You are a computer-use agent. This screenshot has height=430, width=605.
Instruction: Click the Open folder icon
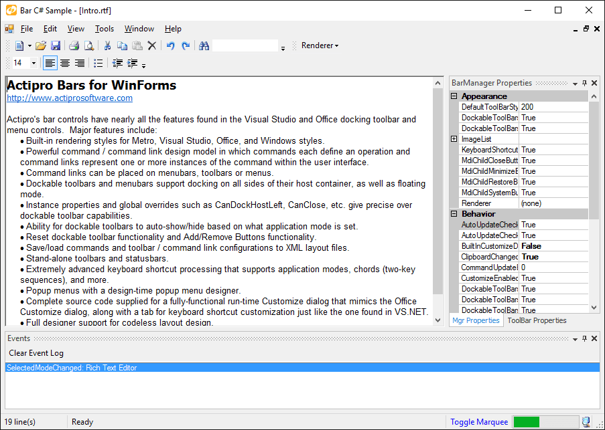click(40, 46)
